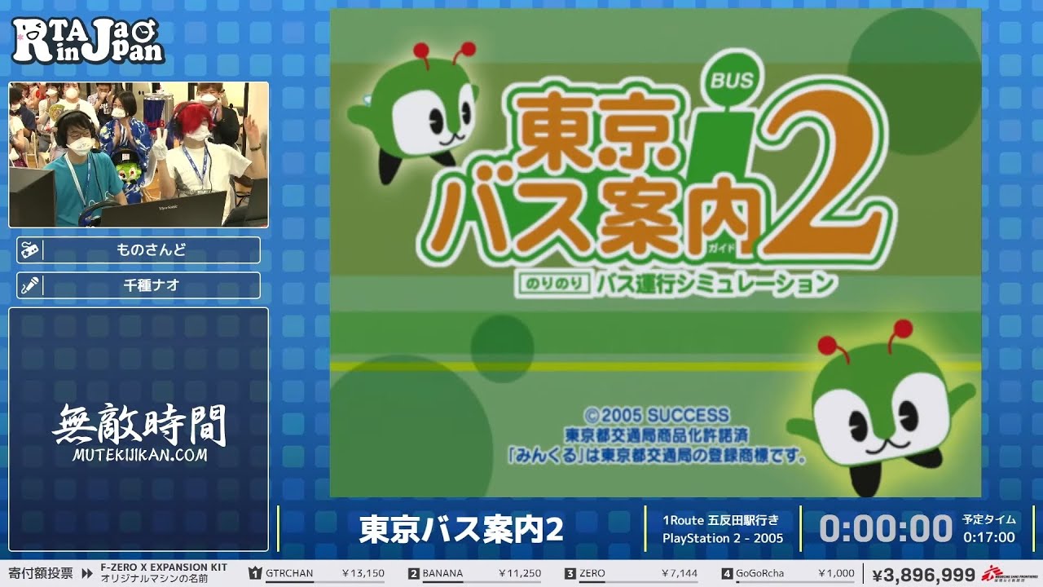Click the rank 3 badge beside ZERO
Viewport: 1043px width, 587px height.
tap(570, 573)
